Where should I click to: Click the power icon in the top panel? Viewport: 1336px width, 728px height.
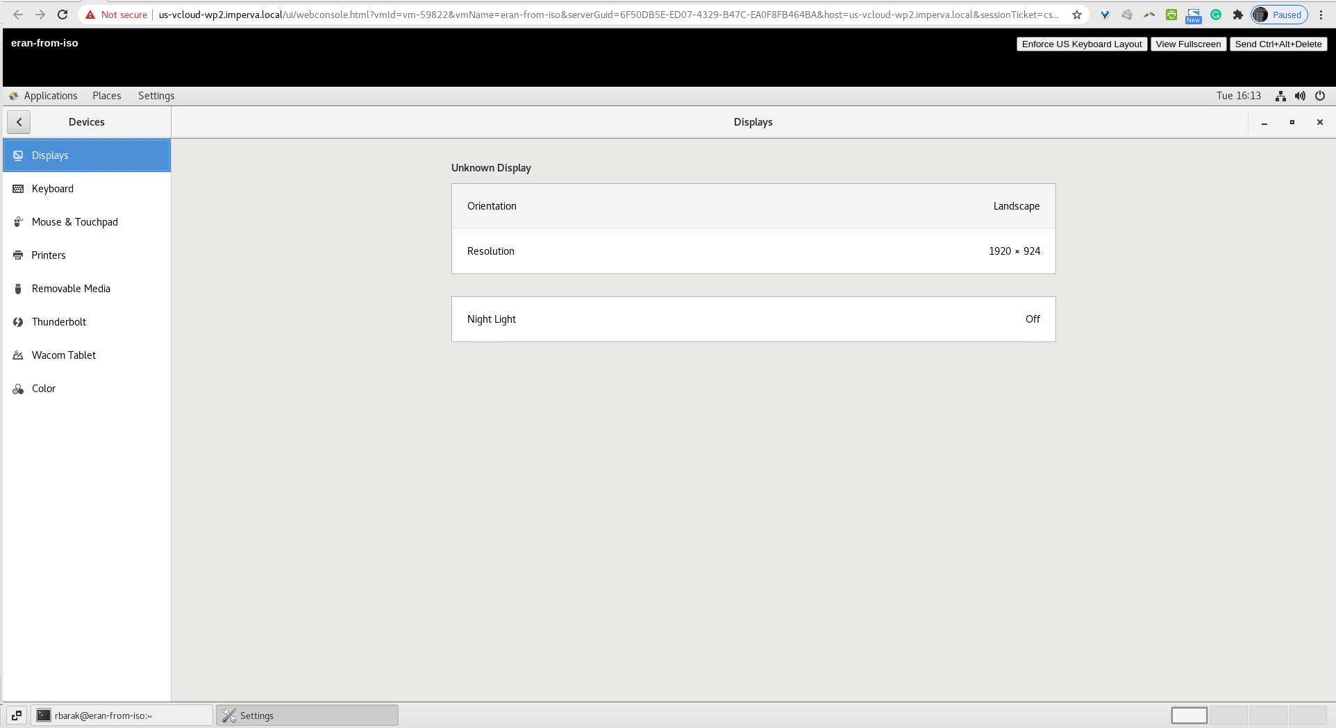[1319, 96]
